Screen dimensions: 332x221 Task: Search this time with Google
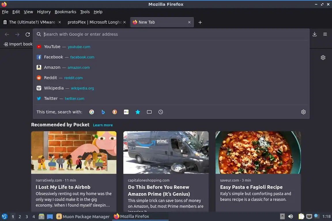click(x=92, y=112)
